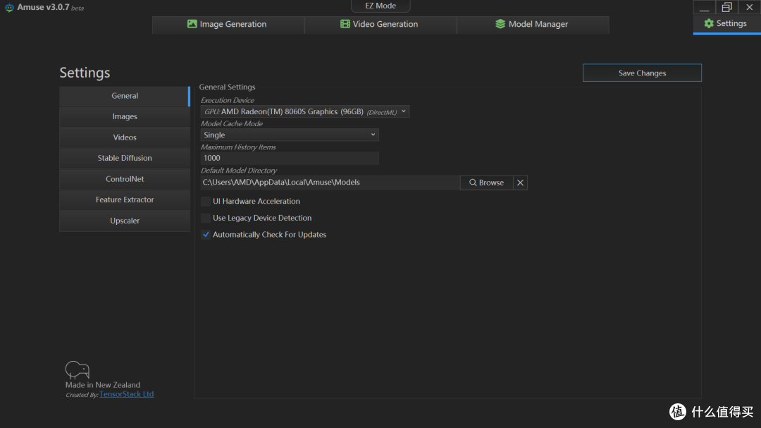
Task: Click the Maximum History Items field
Action: [290, 159]
